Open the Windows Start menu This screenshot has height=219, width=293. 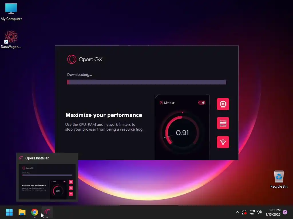point(9,212)
